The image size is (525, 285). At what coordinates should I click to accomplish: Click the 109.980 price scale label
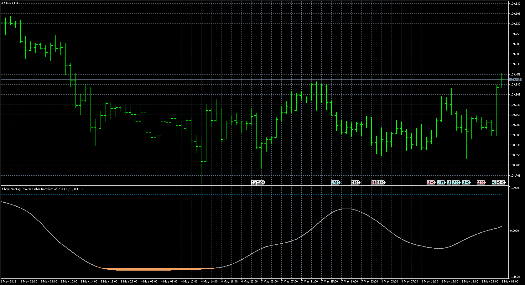(515, 4)
